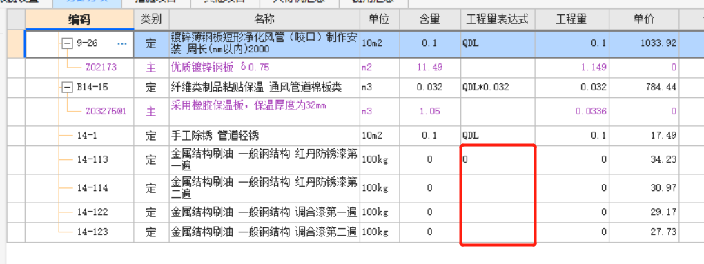The image size is (704, 264).
Task: Click the 含量 value 0.032 in row B14-15
Action: 430,88
